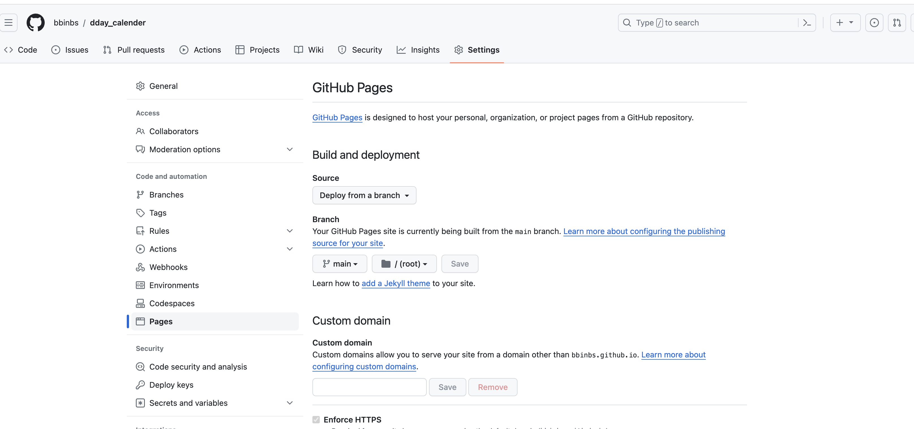
Task: Open Environments settings page
Action: click(215, 285)
